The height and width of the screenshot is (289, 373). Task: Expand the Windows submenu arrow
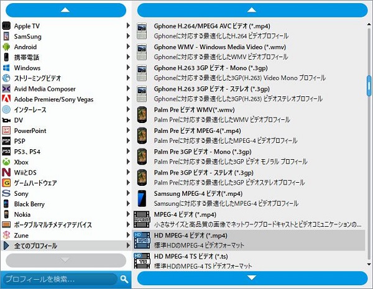pyautogui.click(x=128, y=67)
